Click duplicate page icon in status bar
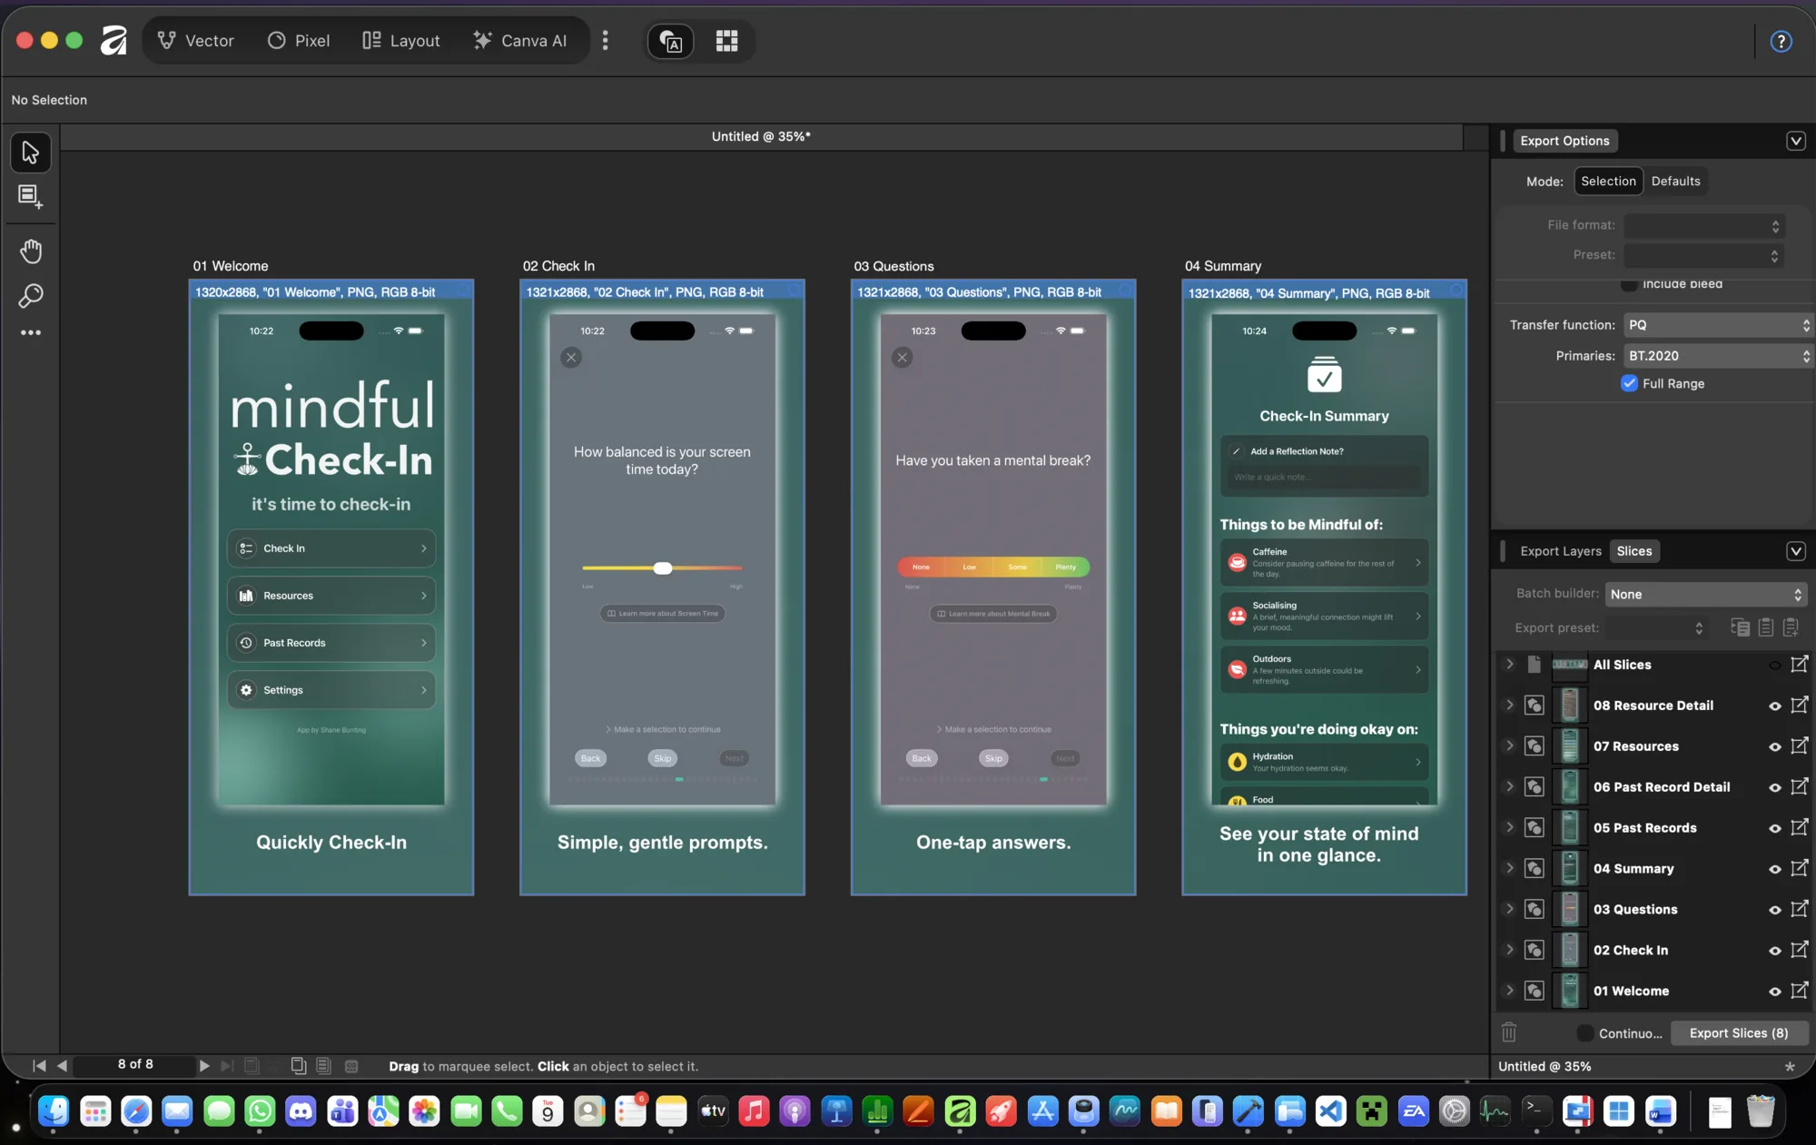 [298, 1065]
